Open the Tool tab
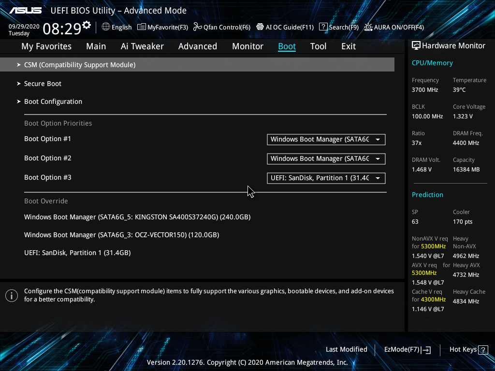 (318, 46)
